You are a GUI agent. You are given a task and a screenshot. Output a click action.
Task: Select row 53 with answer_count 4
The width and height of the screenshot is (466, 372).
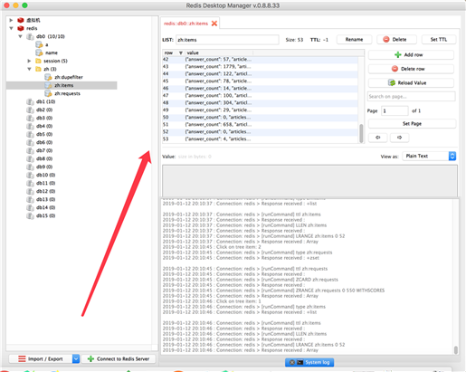tap(261, 139)
